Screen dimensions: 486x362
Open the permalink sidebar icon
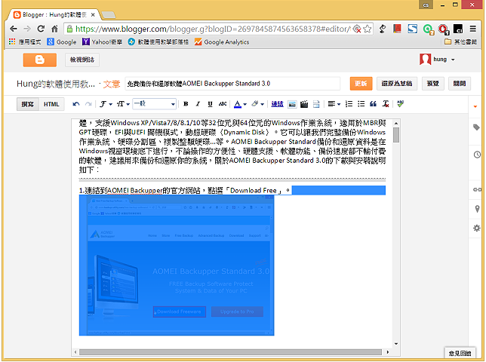477,189
